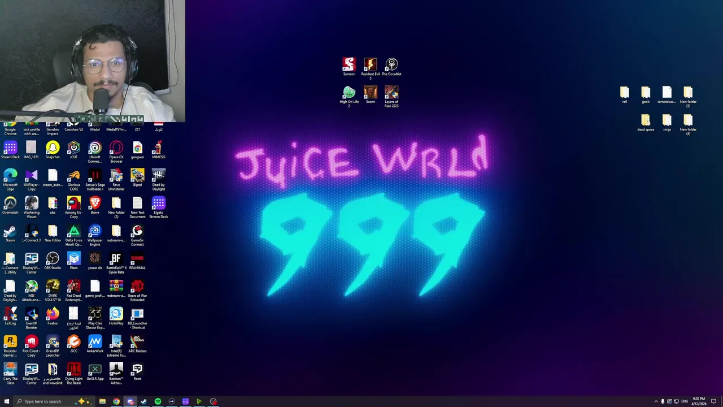Screen dimensions: 723x407
Task: Launch Red Dead Redemption shortcut
Action: [73, 291]
